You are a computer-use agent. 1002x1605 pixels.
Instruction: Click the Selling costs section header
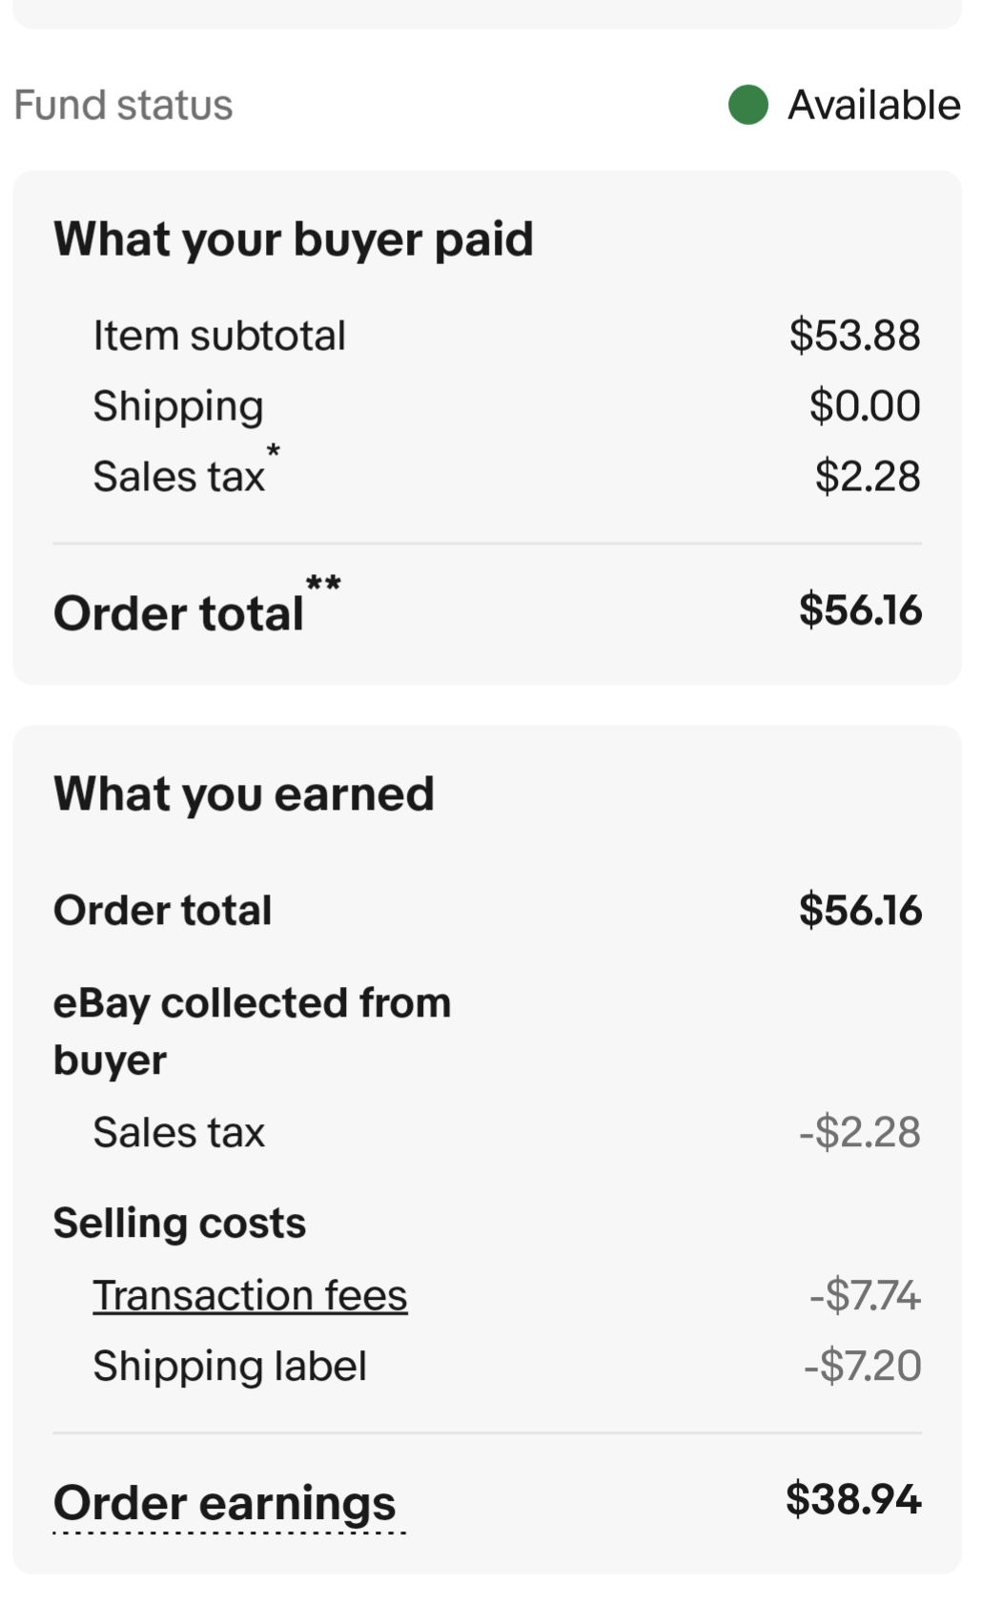tap(179, 1222)
